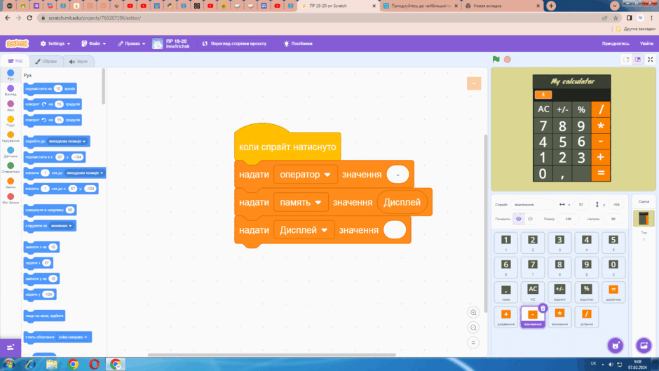Select the AC sprite in sprite list

[x=533, y=292]
